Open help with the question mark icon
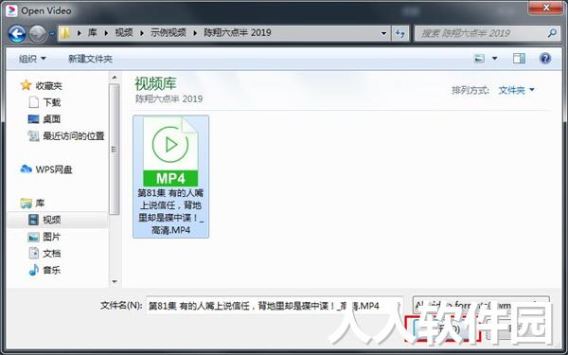Screen dimensions: 568x355 pyautogui.click(x=545, y=59)
